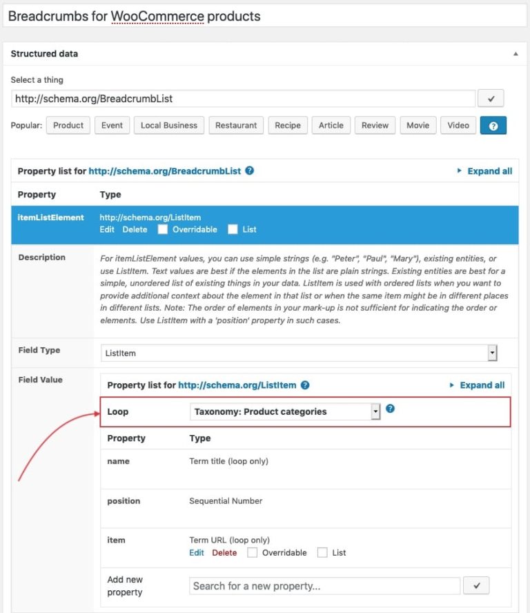Select the name property row
This screenshot has height=613, width=530.
[306, 469]
